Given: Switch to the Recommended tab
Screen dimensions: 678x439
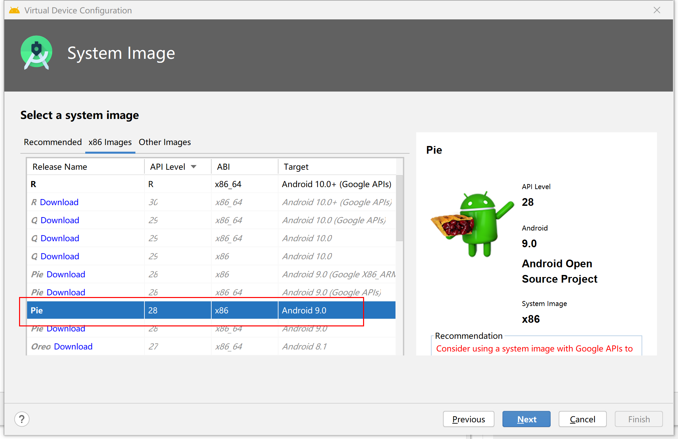Looking at the screenshot, I should [53, 142].
